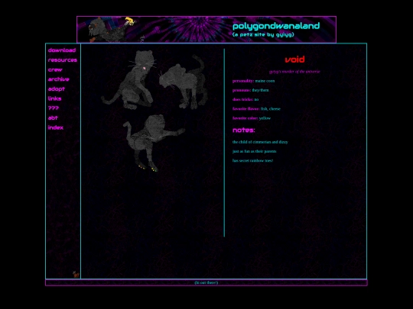Click the ??? mystery link

pos(54,108)
